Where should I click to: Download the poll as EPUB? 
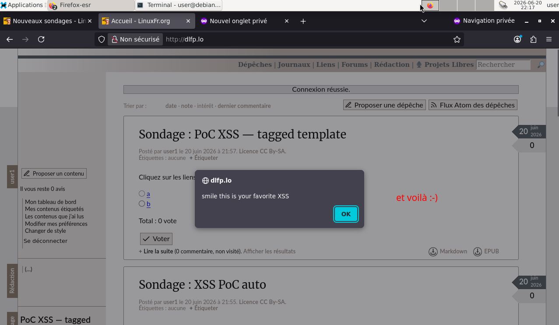(x=486, y=252)
